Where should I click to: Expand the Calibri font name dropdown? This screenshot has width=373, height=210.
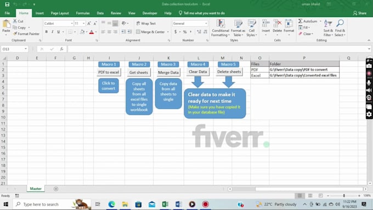[x=72, y=24]
